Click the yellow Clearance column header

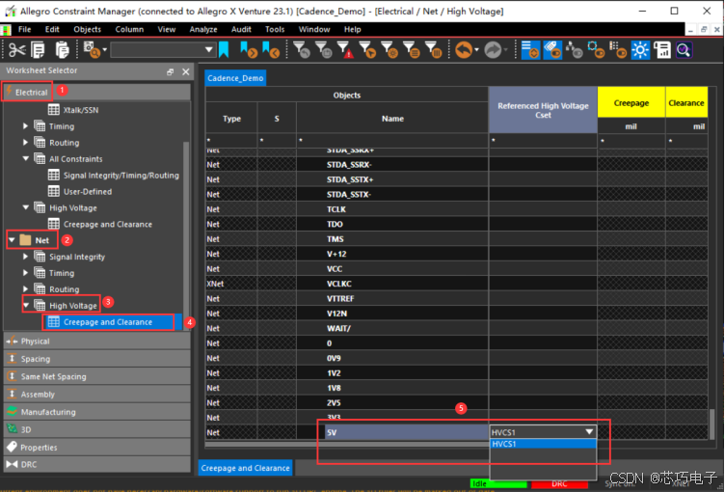coord(686,103)
